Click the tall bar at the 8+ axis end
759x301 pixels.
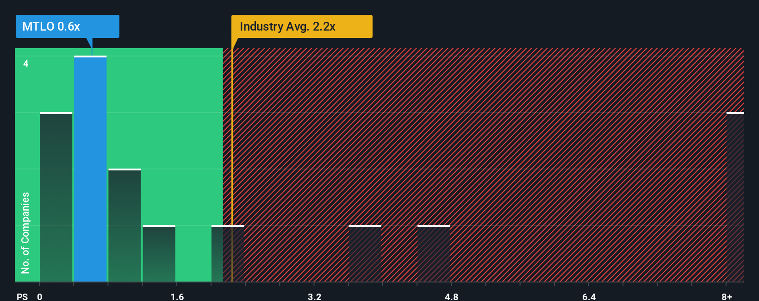[735, 197]
